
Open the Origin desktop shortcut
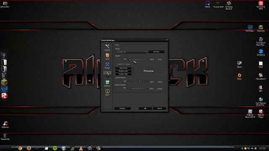[x=239, y=76]
